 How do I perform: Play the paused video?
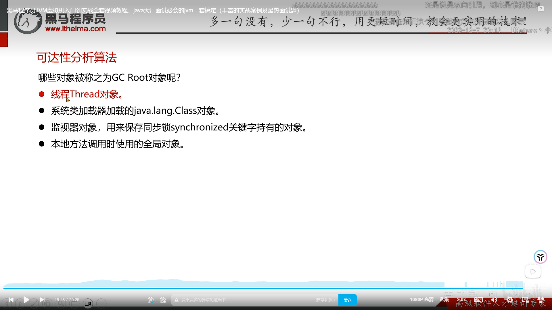coord(26,300)
